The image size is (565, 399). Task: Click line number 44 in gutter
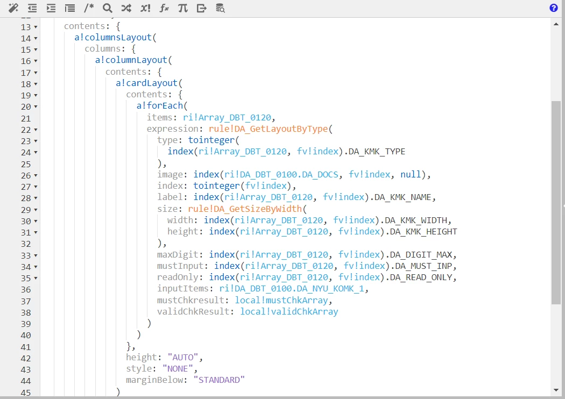click(x=26, y=381)
